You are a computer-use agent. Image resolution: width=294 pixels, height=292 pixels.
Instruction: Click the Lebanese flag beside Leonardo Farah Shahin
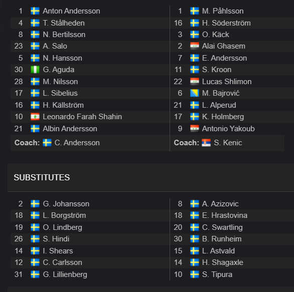coord(35,117)
